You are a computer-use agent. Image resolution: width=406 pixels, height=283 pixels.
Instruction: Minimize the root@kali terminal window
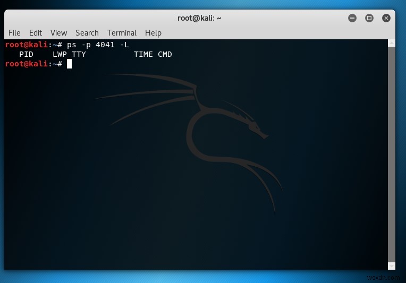(352, 18)
